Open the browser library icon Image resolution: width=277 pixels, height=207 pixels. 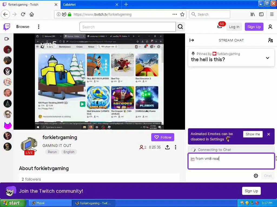tap(253, 15)
